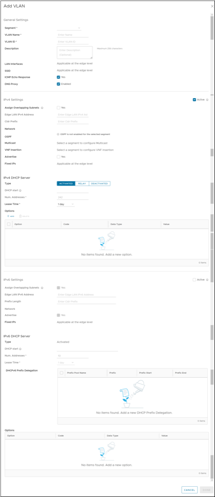Open the Segment dropdown

coord(69,28)
